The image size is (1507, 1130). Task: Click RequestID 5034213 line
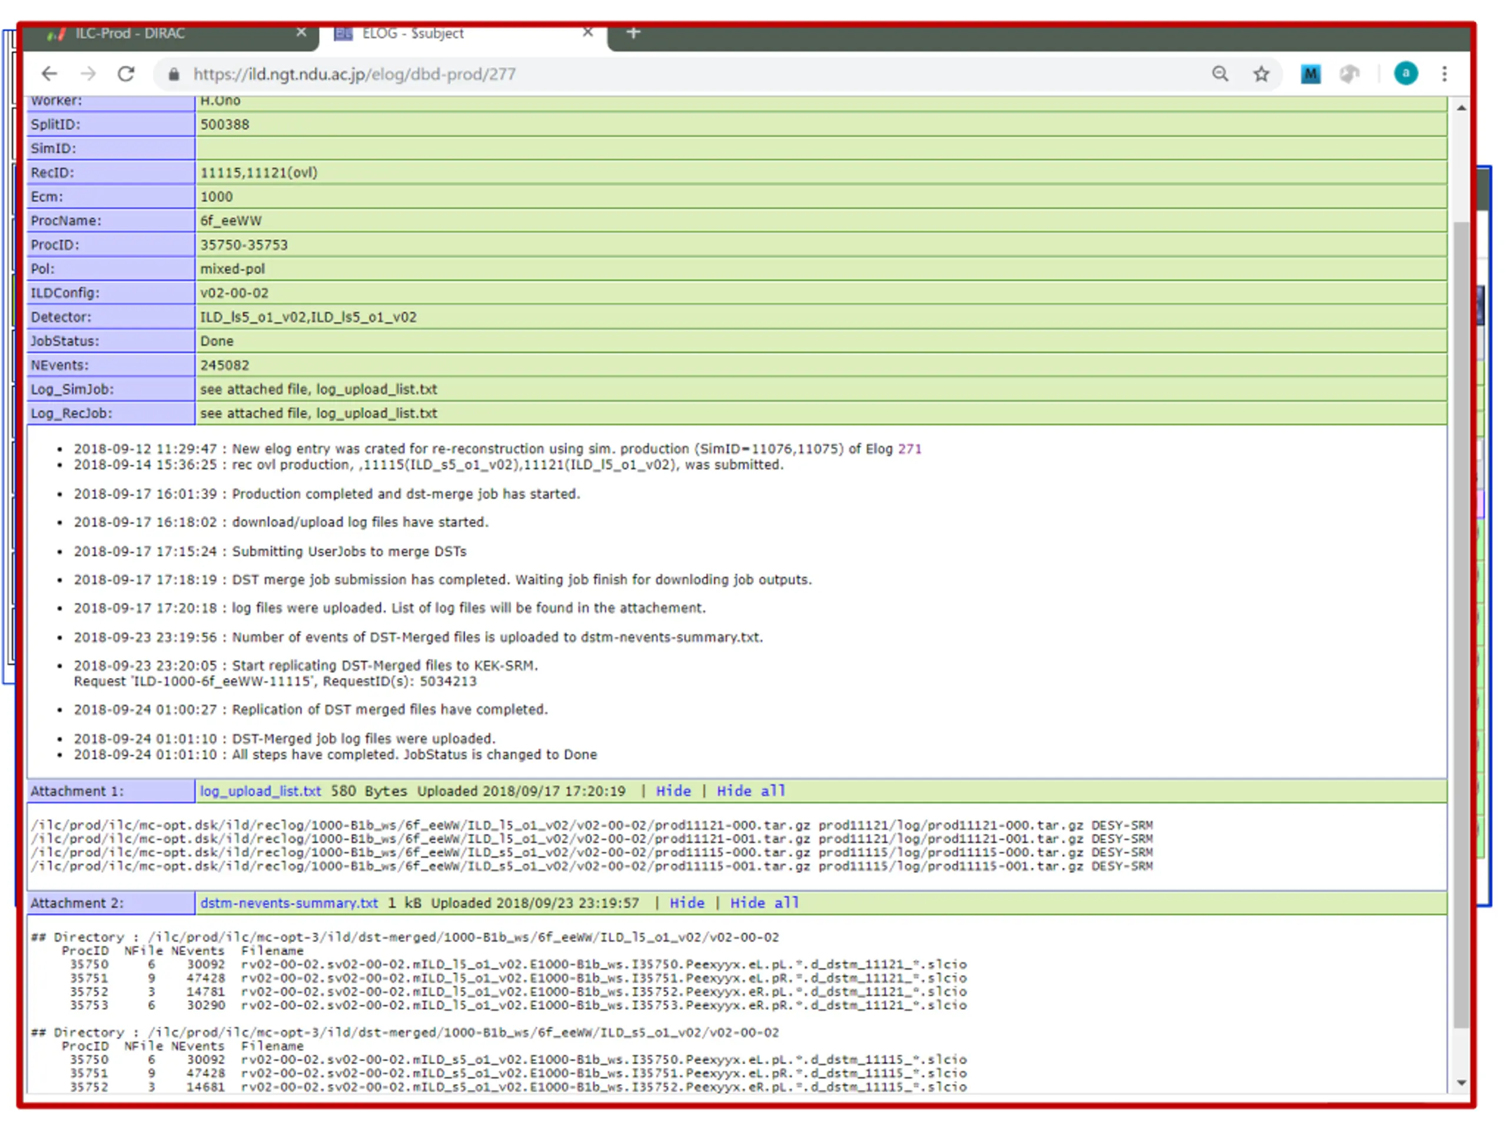click(275, 682)
